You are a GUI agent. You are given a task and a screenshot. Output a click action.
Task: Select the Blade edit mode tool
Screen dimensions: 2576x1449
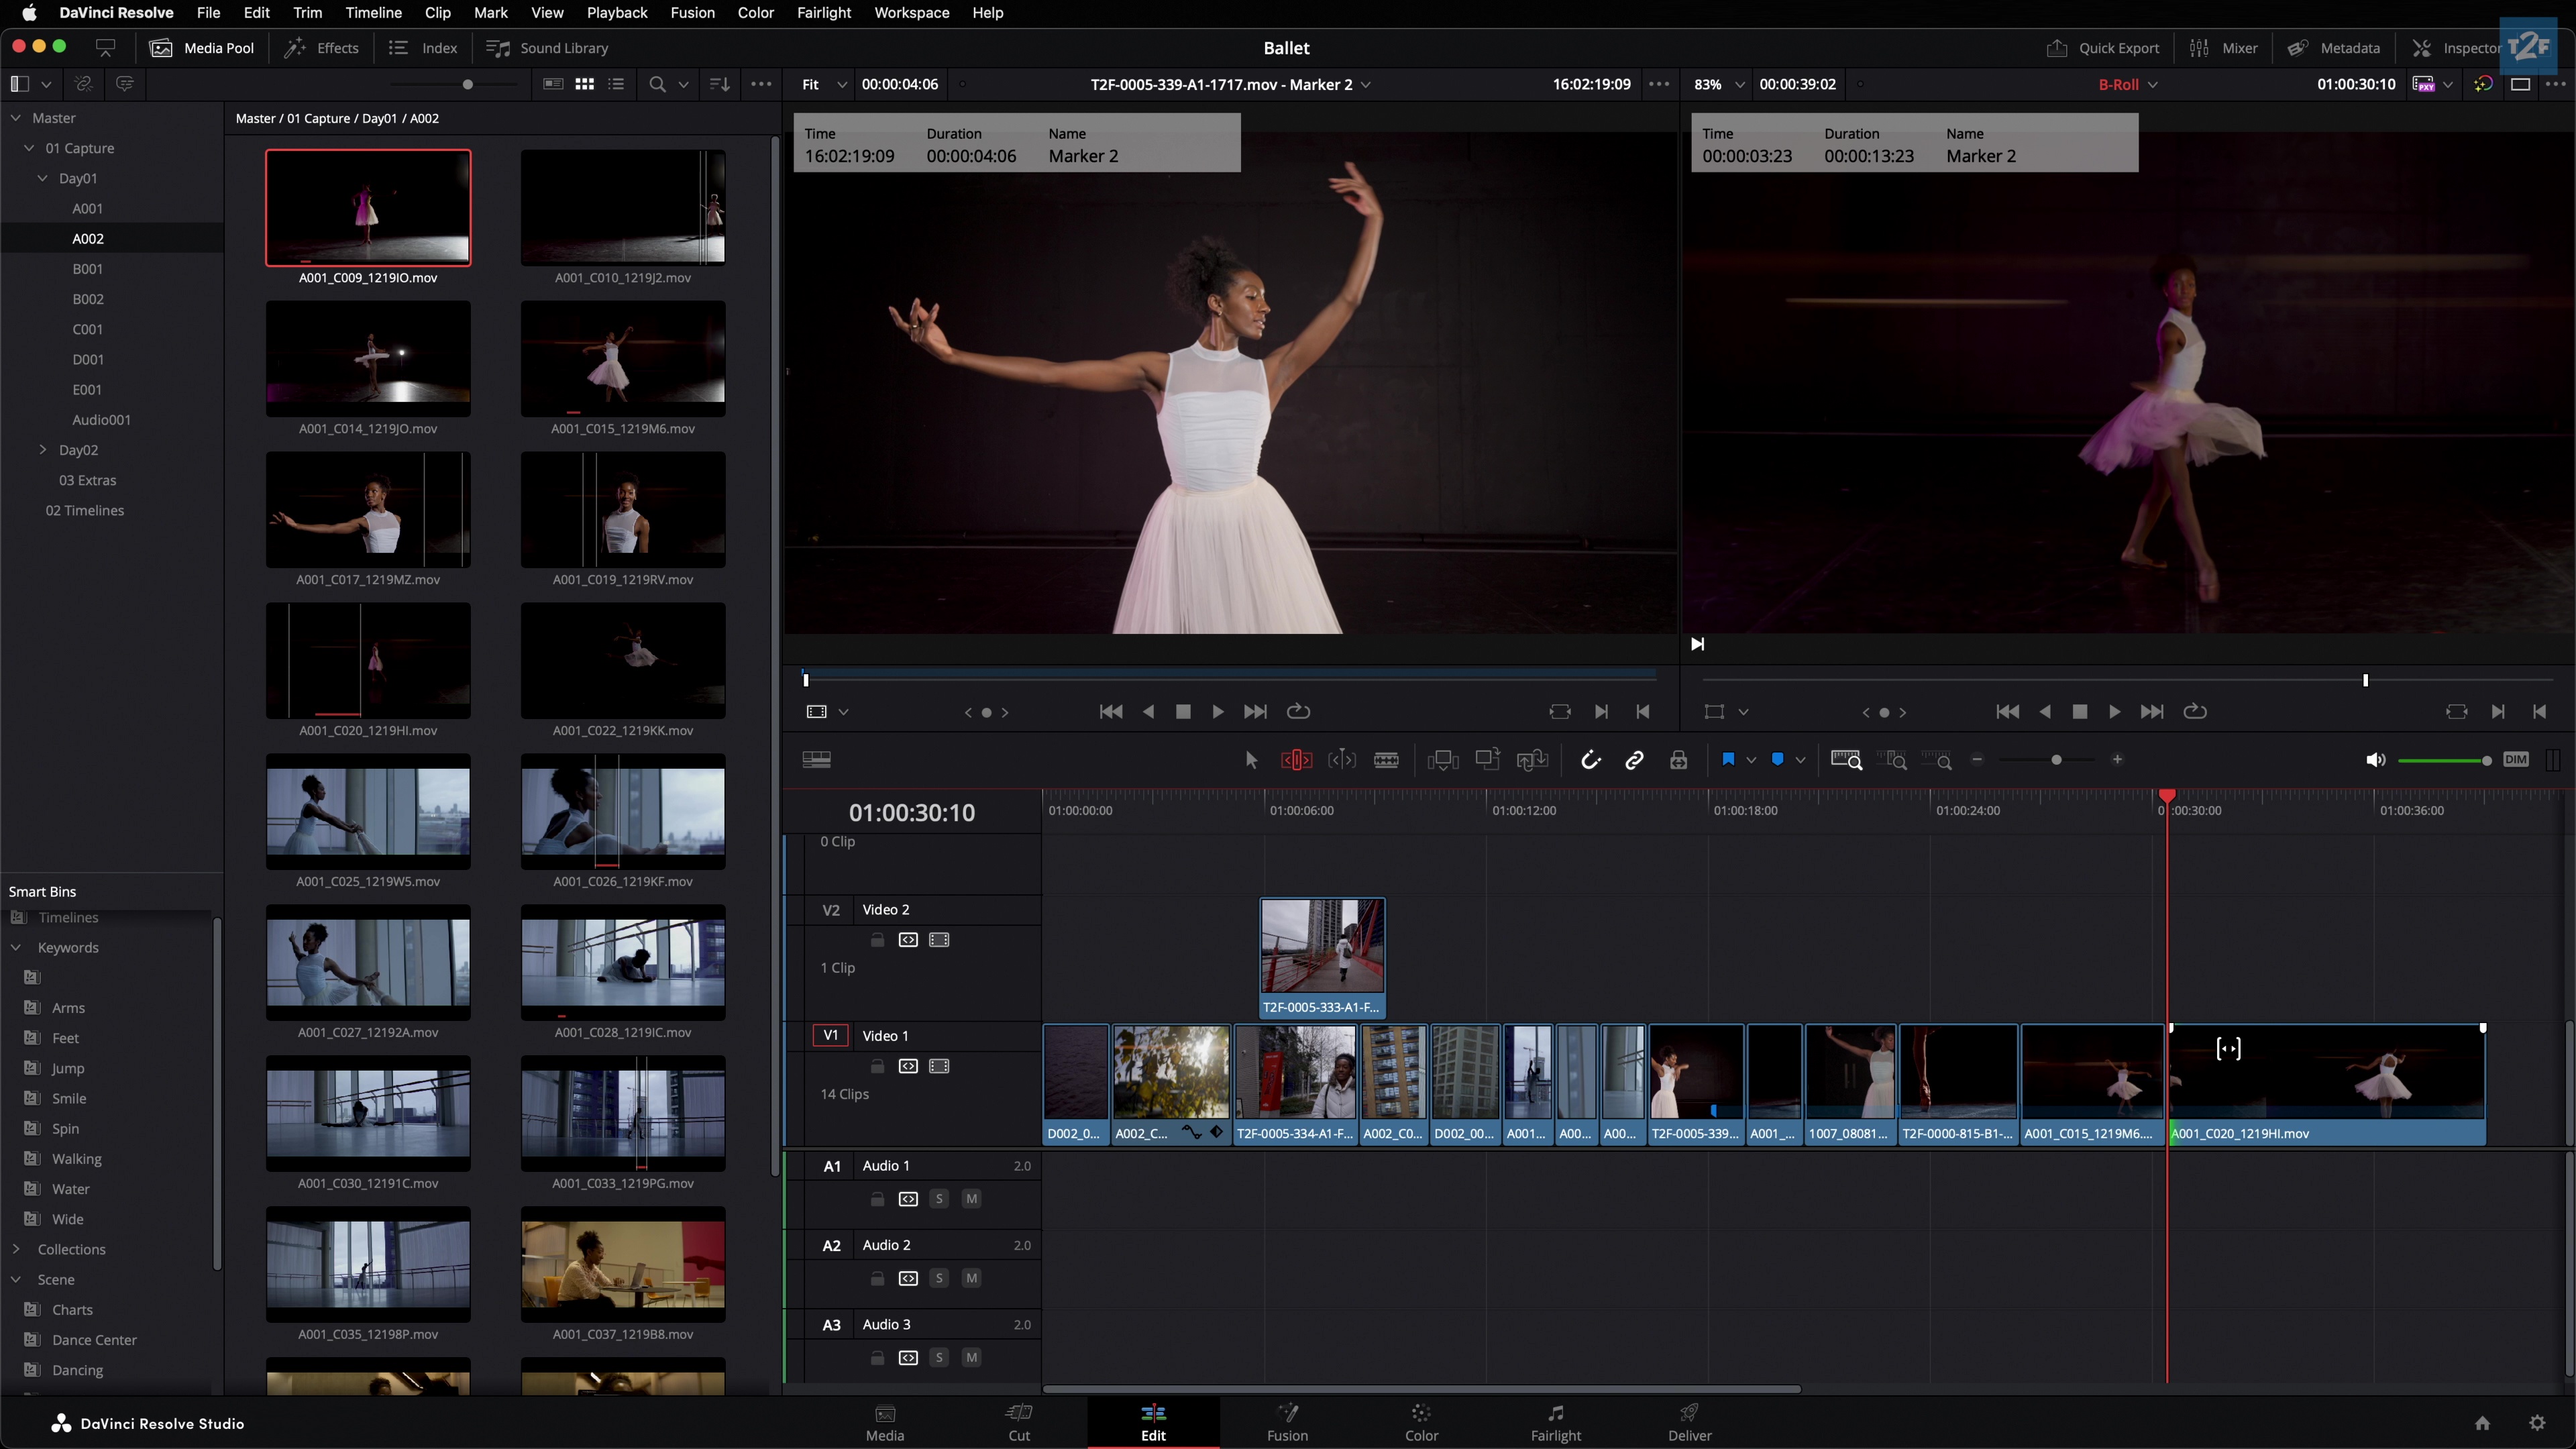[x=1386, y=760]
